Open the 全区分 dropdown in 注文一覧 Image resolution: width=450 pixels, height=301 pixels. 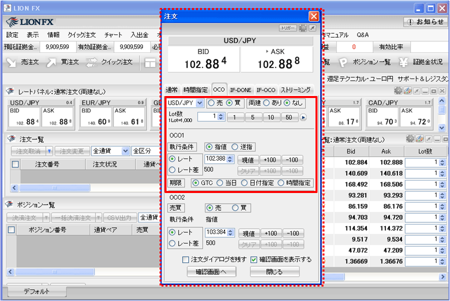(x=145, y=151)
